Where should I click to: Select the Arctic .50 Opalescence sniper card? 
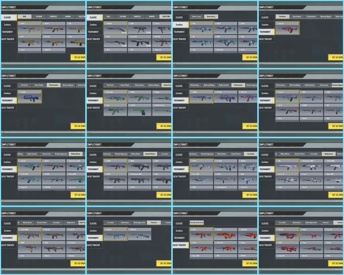pos(287,179)
